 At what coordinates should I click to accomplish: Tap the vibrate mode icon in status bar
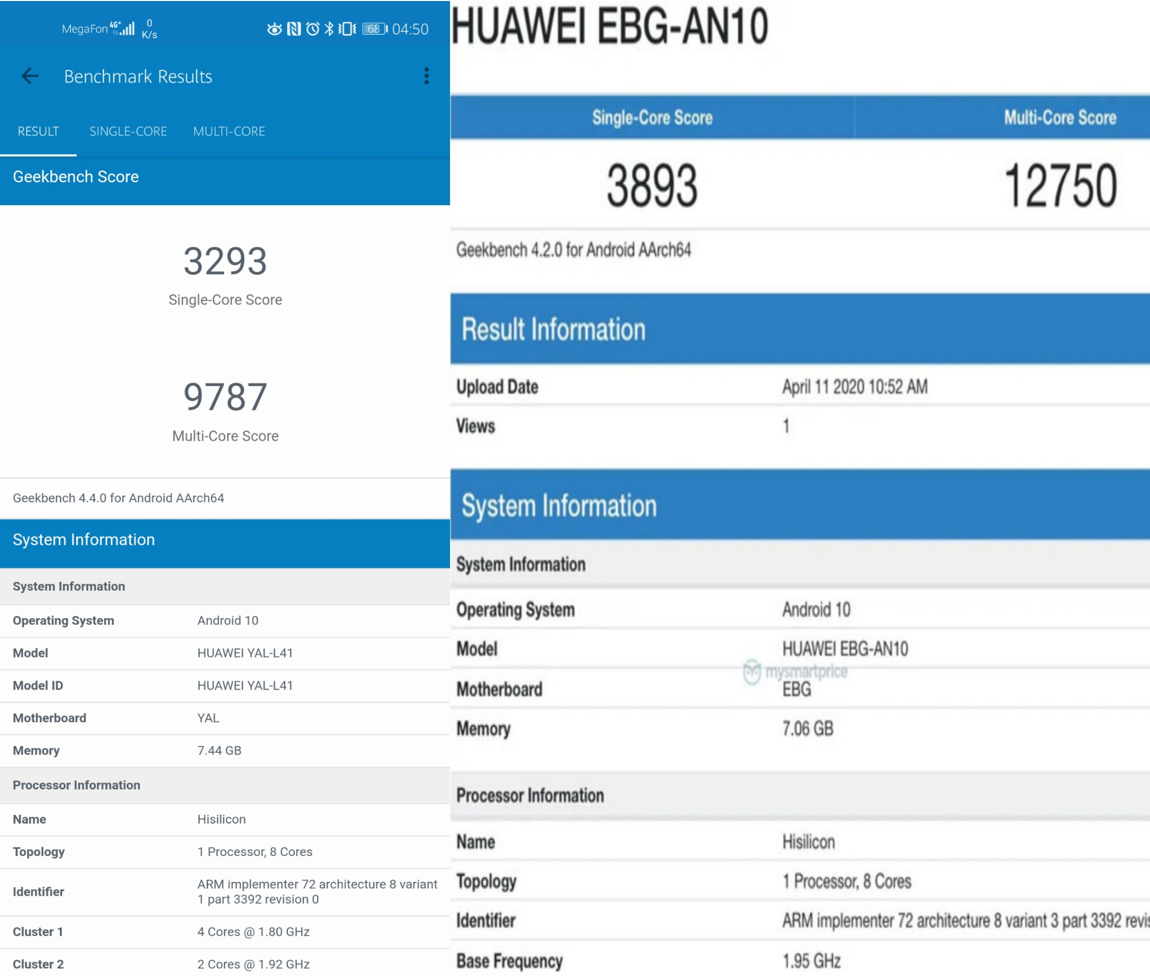[347, 29]
